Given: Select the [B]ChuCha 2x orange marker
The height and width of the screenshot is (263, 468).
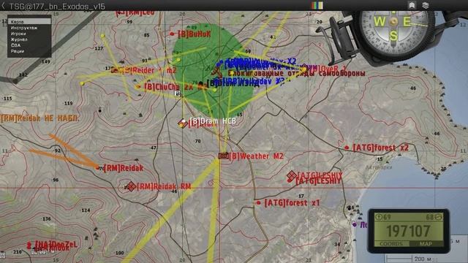Looking at the screenshot, I should pyautogui.click(x=137, y=87).
